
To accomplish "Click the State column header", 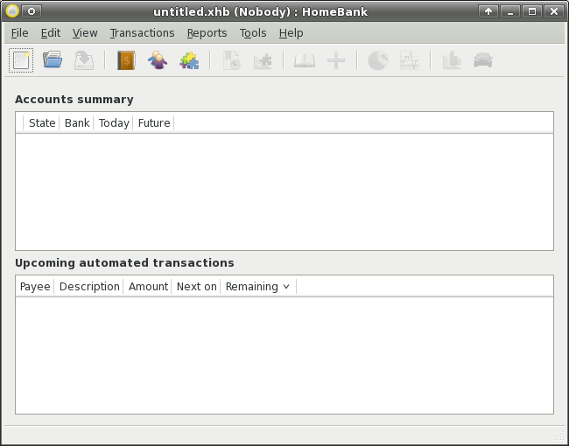I will (x=42, y=123).
